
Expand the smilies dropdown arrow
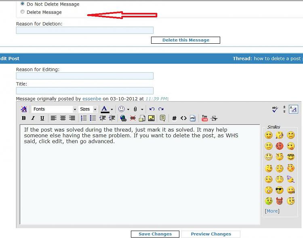pos(128,109)
